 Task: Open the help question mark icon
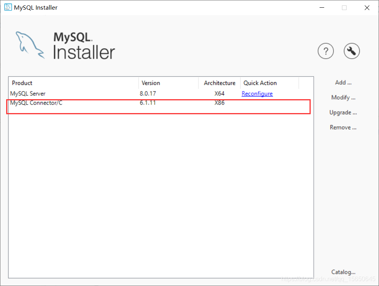(326, 51)
